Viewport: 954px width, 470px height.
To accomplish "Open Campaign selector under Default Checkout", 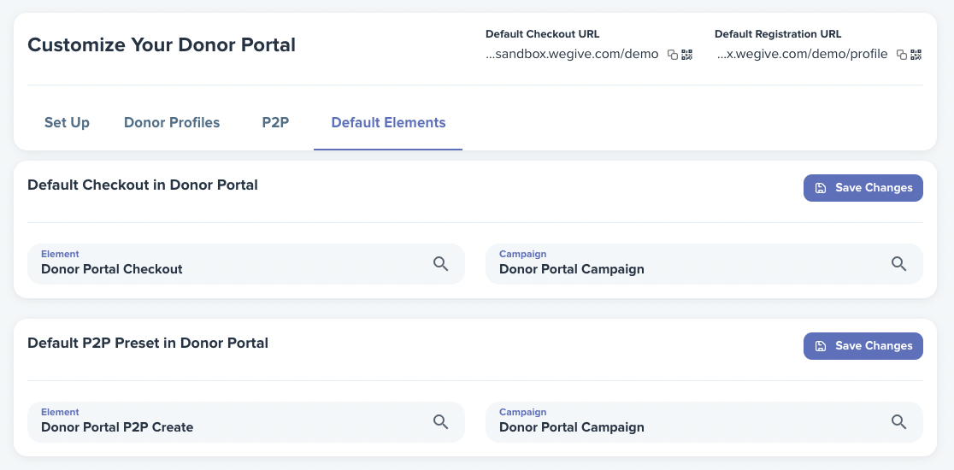I will pos(704,264).
